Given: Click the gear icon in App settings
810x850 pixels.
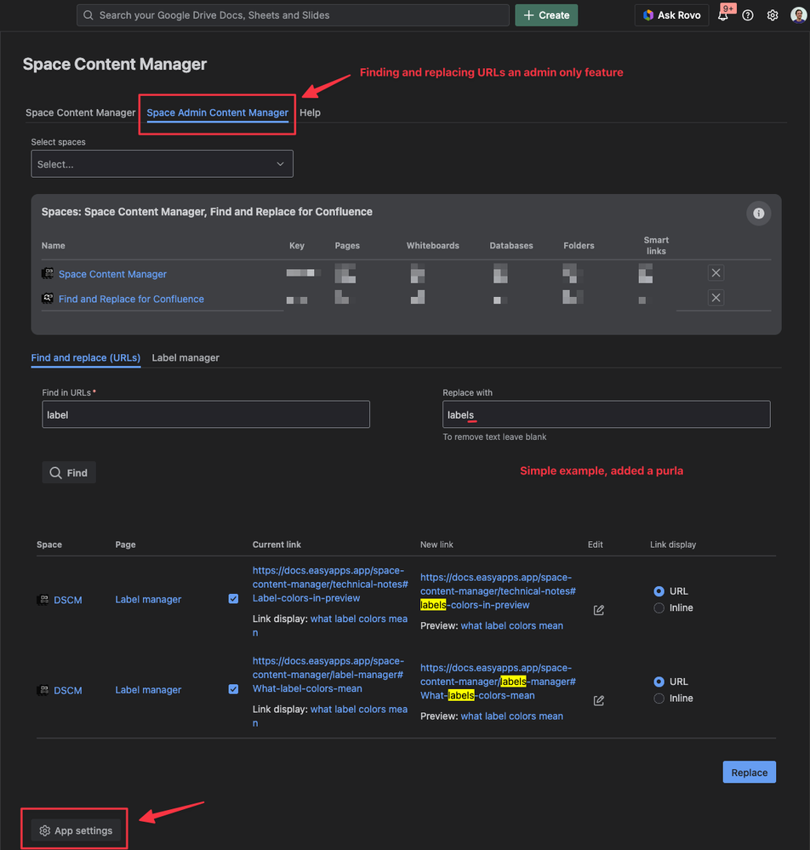Looking at the screenshot, I should 45,830.
